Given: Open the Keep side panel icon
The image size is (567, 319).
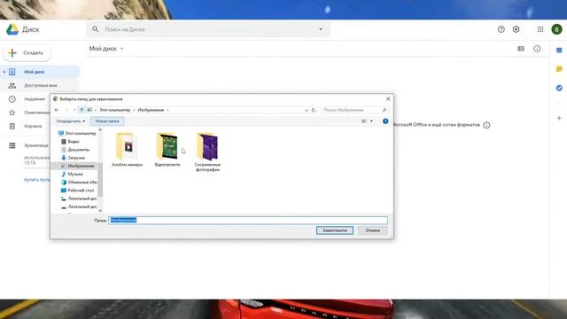Looking at the screenshot, I should 559,69.
